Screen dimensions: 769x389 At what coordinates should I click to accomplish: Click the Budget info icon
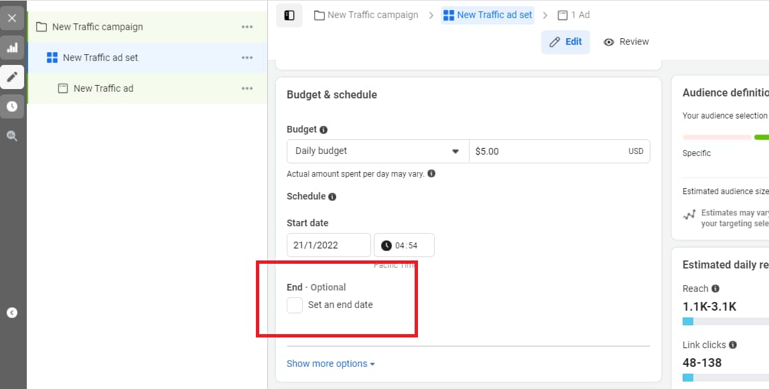pos(322,129)
